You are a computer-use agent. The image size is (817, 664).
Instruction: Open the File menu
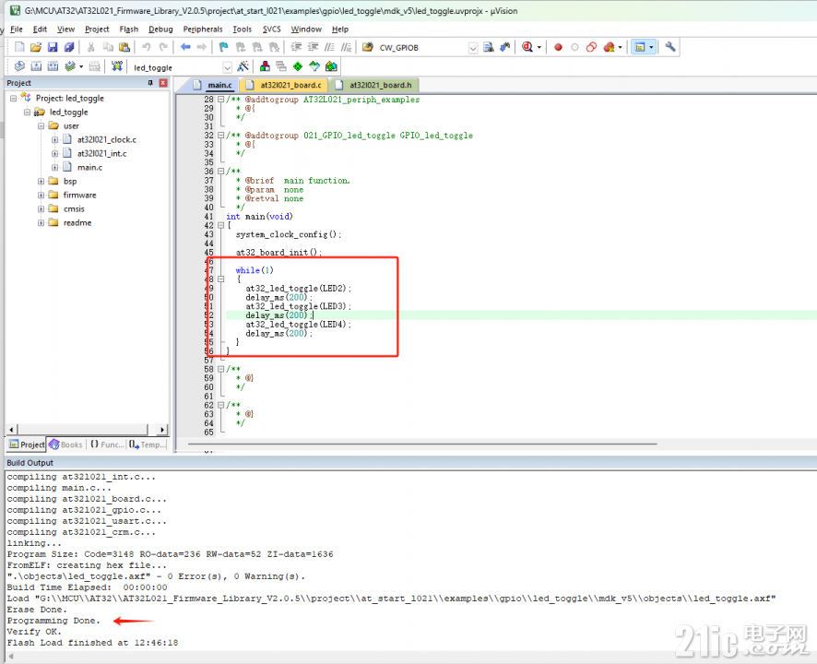click(x=17, y=30)
